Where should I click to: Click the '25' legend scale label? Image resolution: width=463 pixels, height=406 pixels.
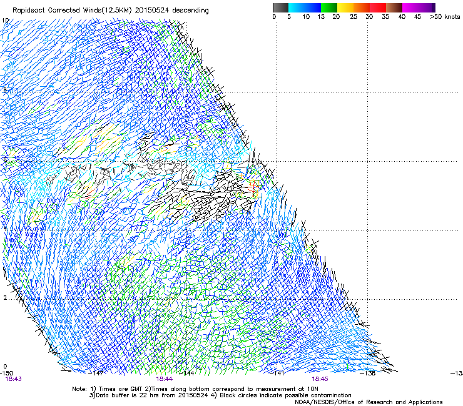tap(354, 17)
